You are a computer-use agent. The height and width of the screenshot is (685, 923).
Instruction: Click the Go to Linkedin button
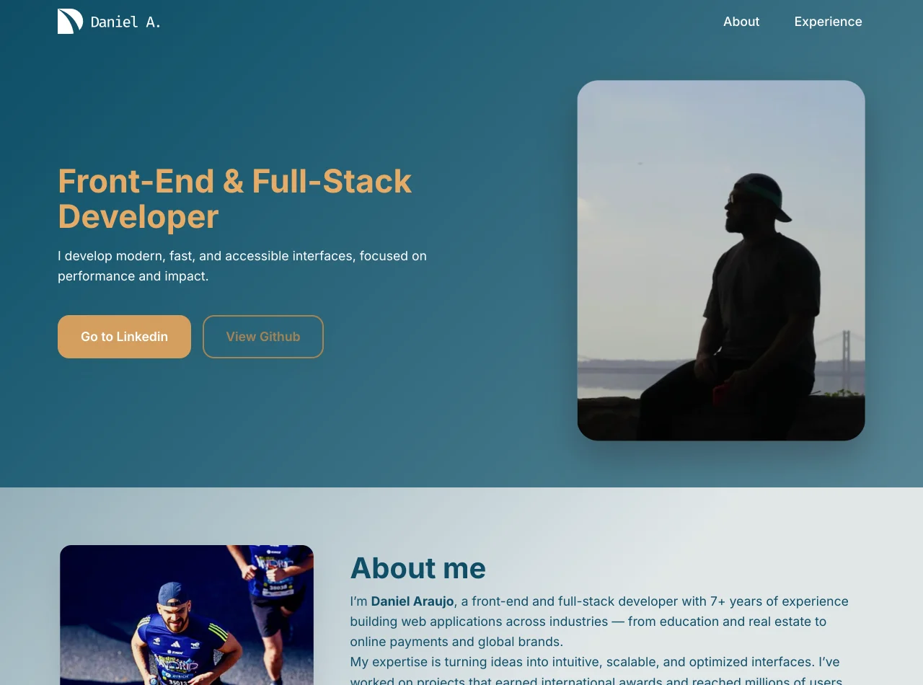pyautogui.click(x=124, y=337)
